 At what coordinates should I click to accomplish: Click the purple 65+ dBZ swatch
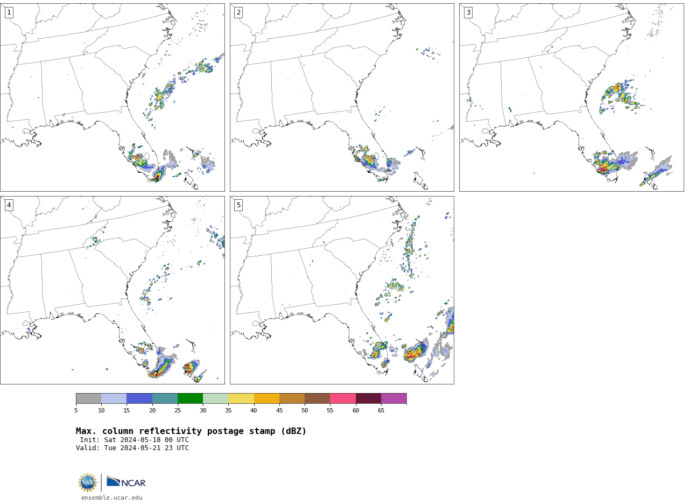click(x=394, y=398)
